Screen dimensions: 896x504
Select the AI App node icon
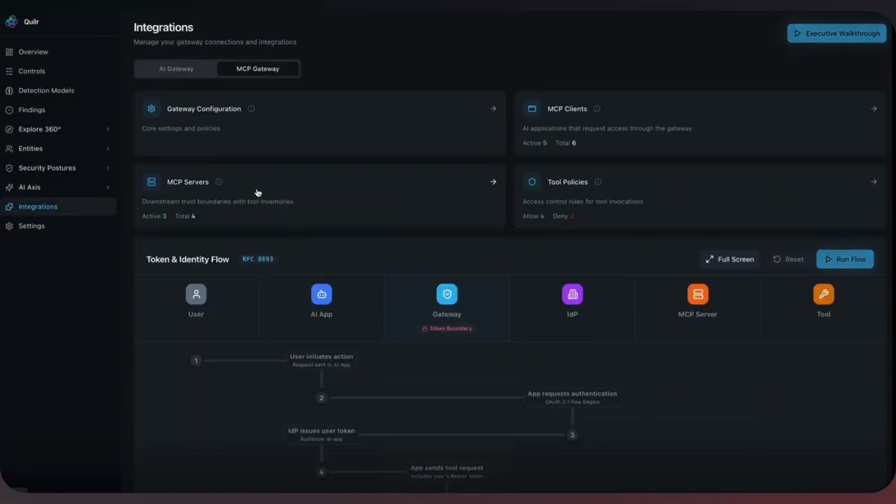pos(321,294)
